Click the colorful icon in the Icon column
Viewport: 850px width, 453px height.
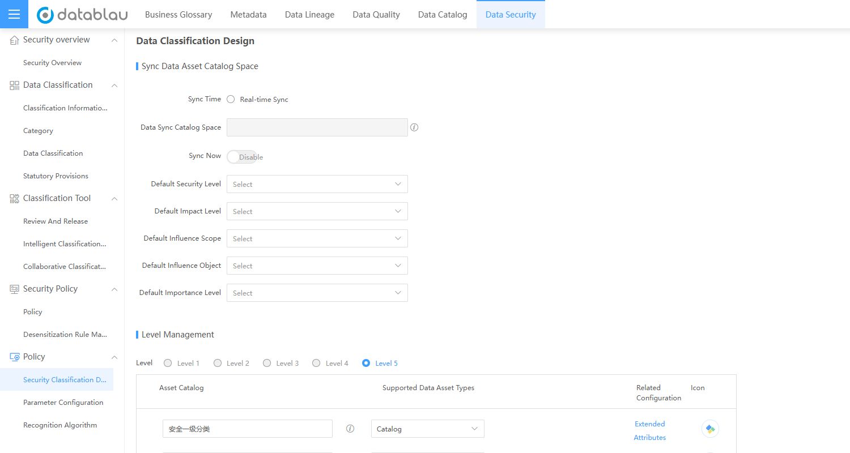click(710, 429)
